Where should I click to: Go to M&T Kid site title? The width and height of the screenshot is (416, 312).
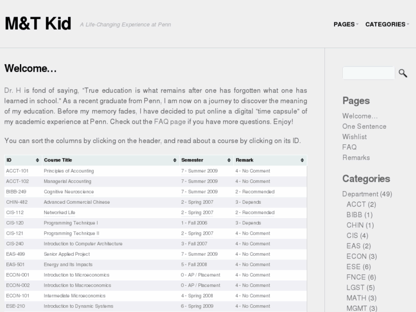click(x=38, y=24)
